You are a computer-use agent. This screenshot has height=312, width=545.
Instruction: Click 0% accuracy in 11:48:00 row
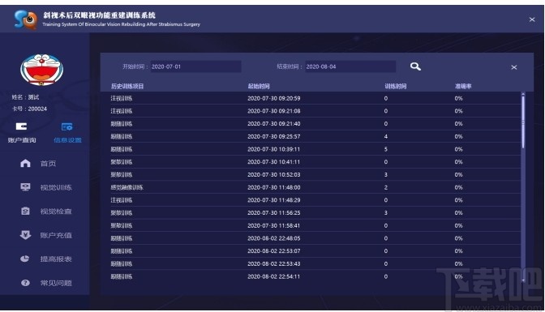pyautogui.click(x=458, y=187)
